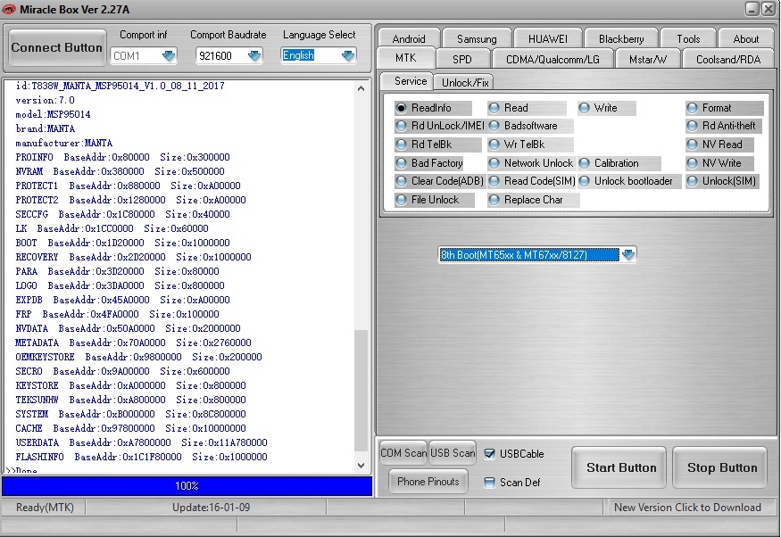781x537 pixels.
Task: Click the Stop Button
Action: click(x=721, y=467)
